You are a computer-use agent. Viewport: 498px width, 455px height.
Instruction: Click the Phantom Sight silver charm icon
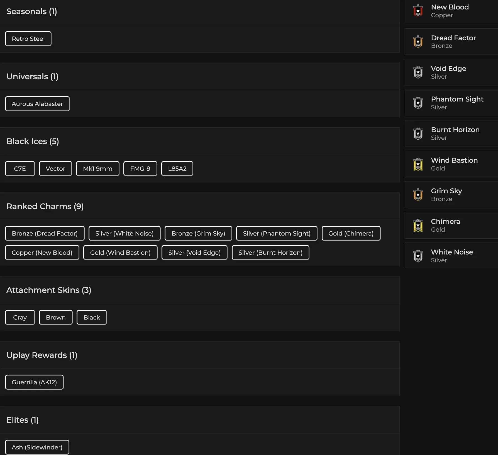[x=418, y=103]
